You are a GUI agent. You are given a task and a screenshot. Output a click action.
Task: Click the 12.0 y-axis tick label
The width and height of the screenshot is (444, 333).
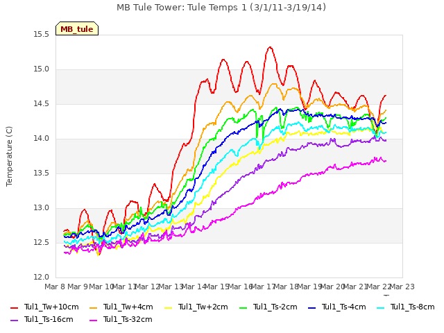42,277
